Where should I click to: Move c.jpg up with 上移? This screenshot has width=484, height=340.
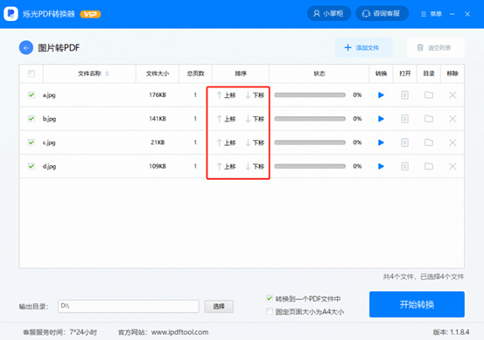(227, 142)
